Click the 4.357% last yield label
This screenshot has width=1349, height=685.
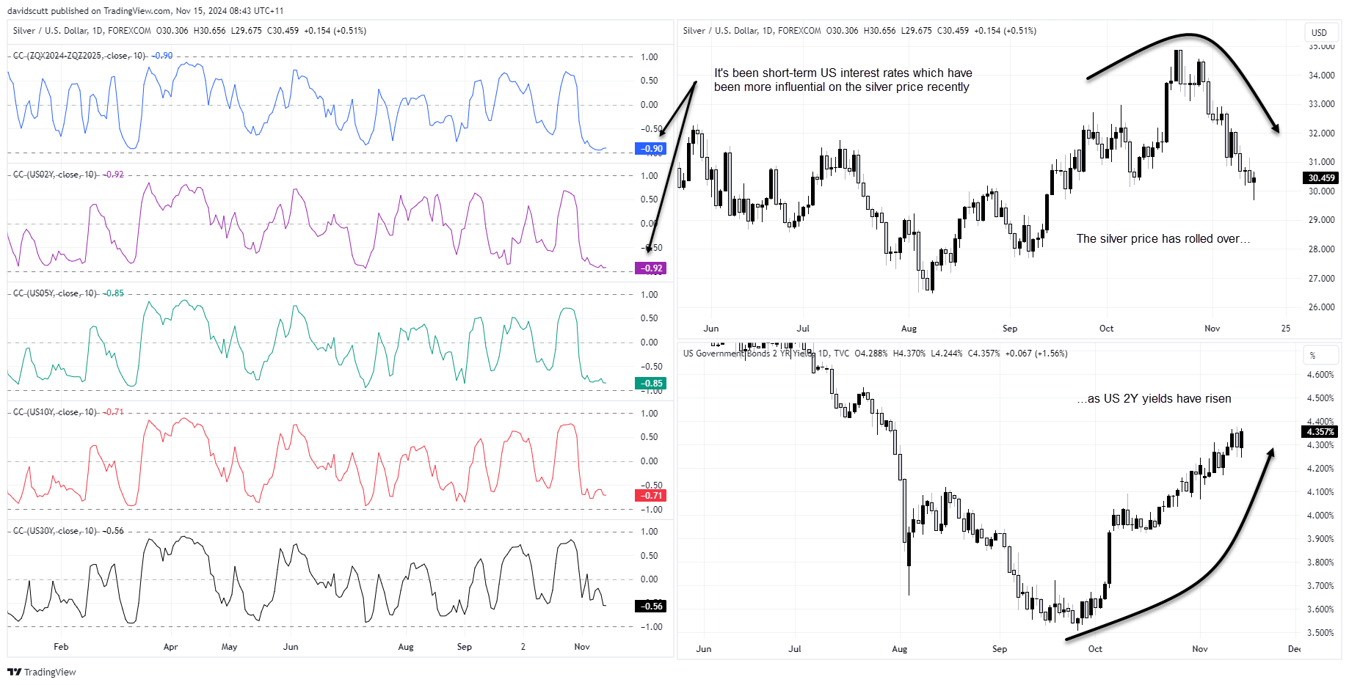1321,432
